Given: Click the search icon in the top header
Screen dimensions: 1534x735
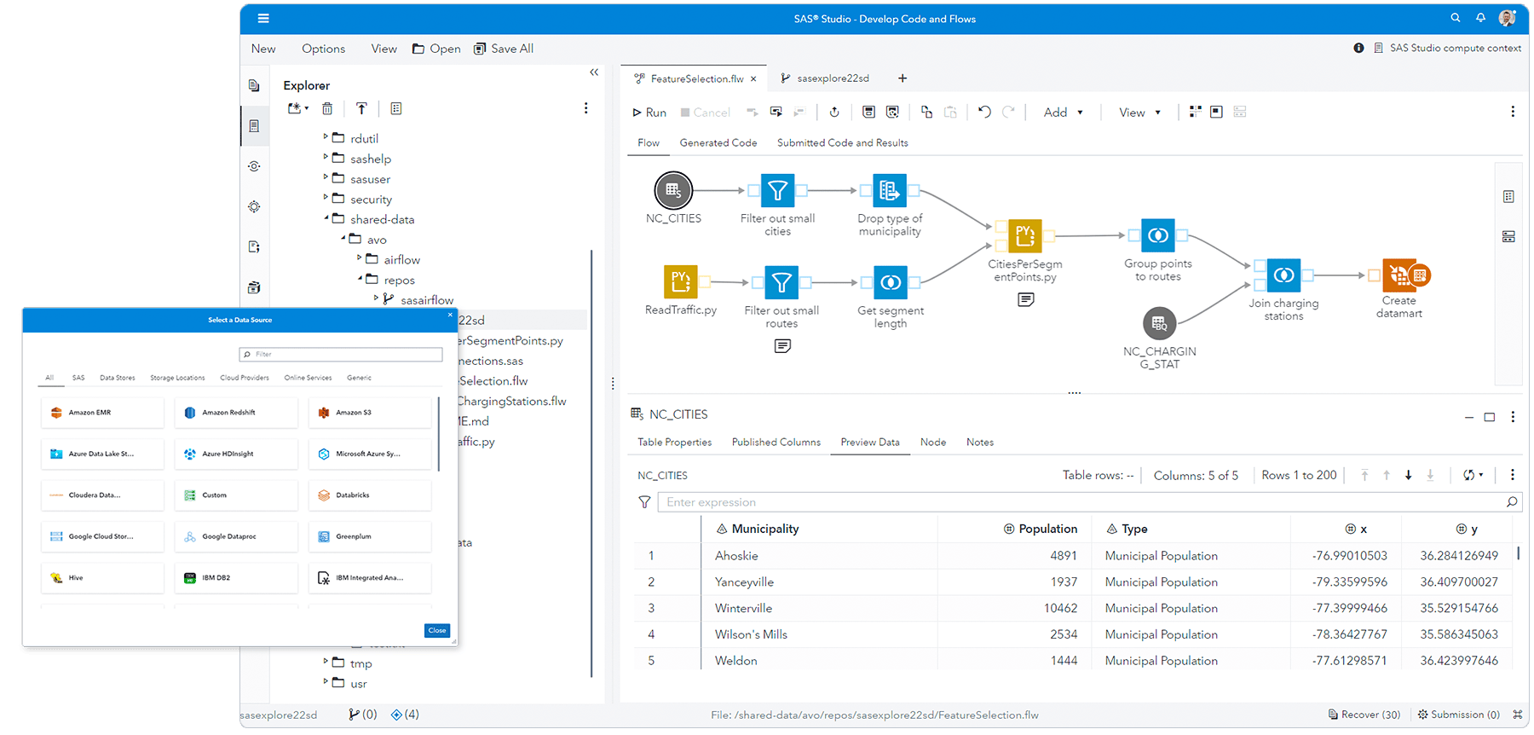Looking at the screenshot, I should tap(1456, 18).
